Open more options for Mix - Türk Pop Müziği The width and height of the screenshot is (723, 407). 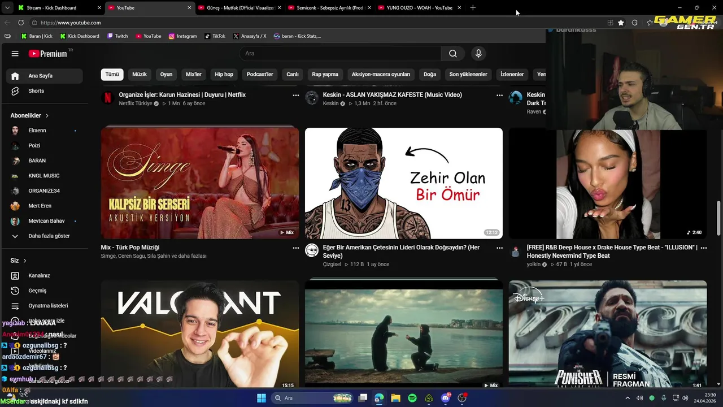click(x=295, y=248)
